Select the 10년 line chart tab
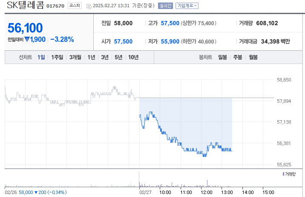 [133, 57]
